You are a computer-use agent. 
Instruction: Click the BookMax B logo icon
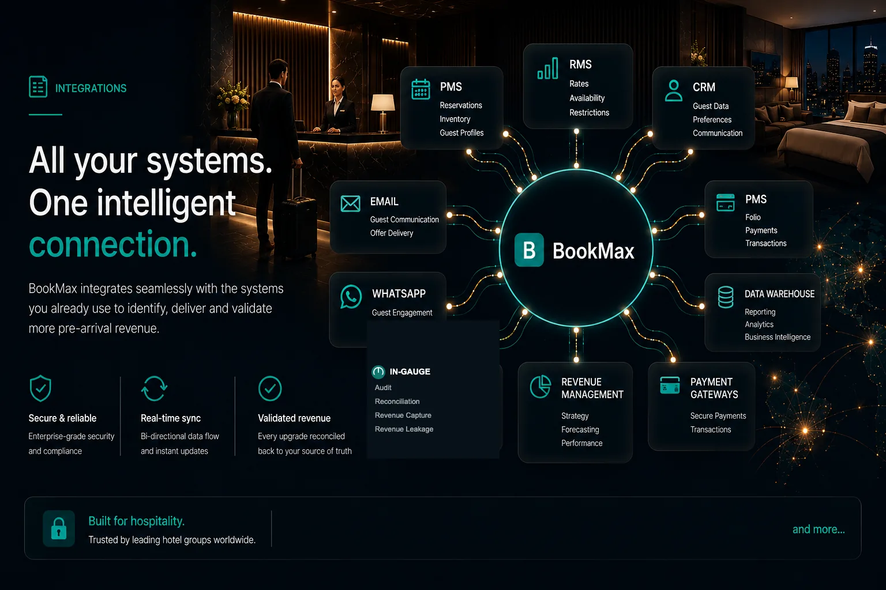529,250
